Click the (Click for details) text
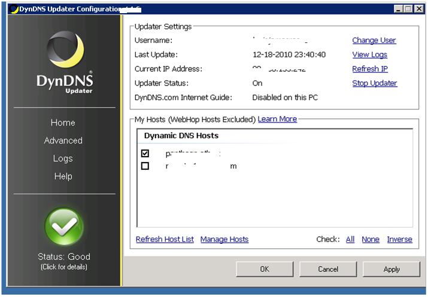Screen dimensions: 428x297 [64, 267]
